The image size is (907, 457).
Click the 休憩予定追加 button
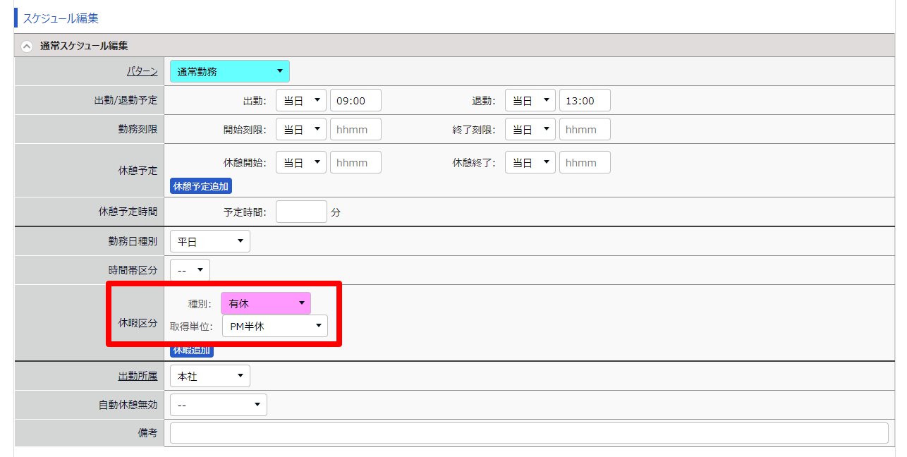pos(202,186)
